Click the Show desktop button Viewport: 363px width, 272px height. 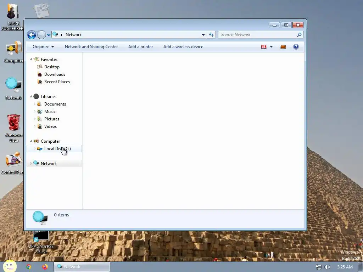tap(361, 267)
